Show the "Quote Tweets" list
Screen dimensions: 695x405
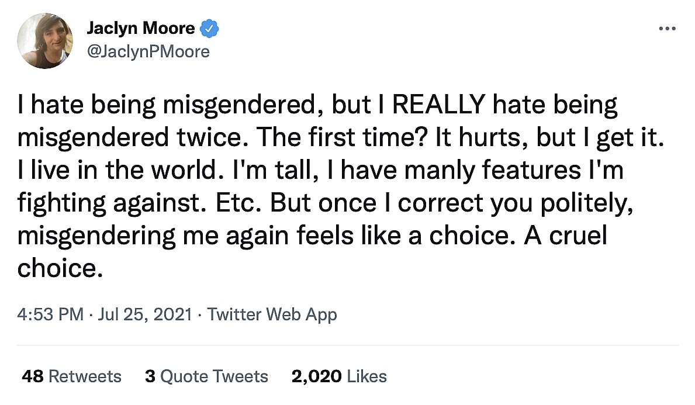click(214, 376)
